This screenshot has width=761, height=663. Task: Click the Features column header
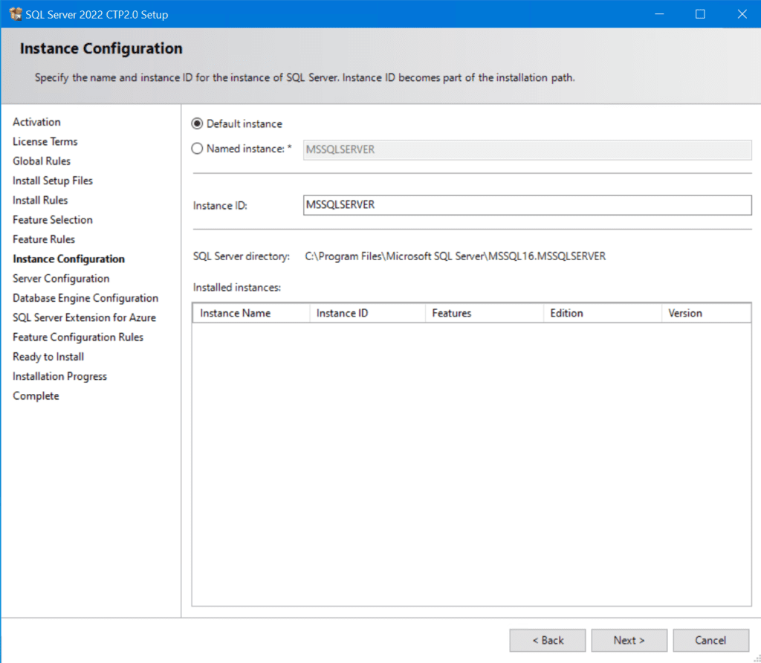485,313
